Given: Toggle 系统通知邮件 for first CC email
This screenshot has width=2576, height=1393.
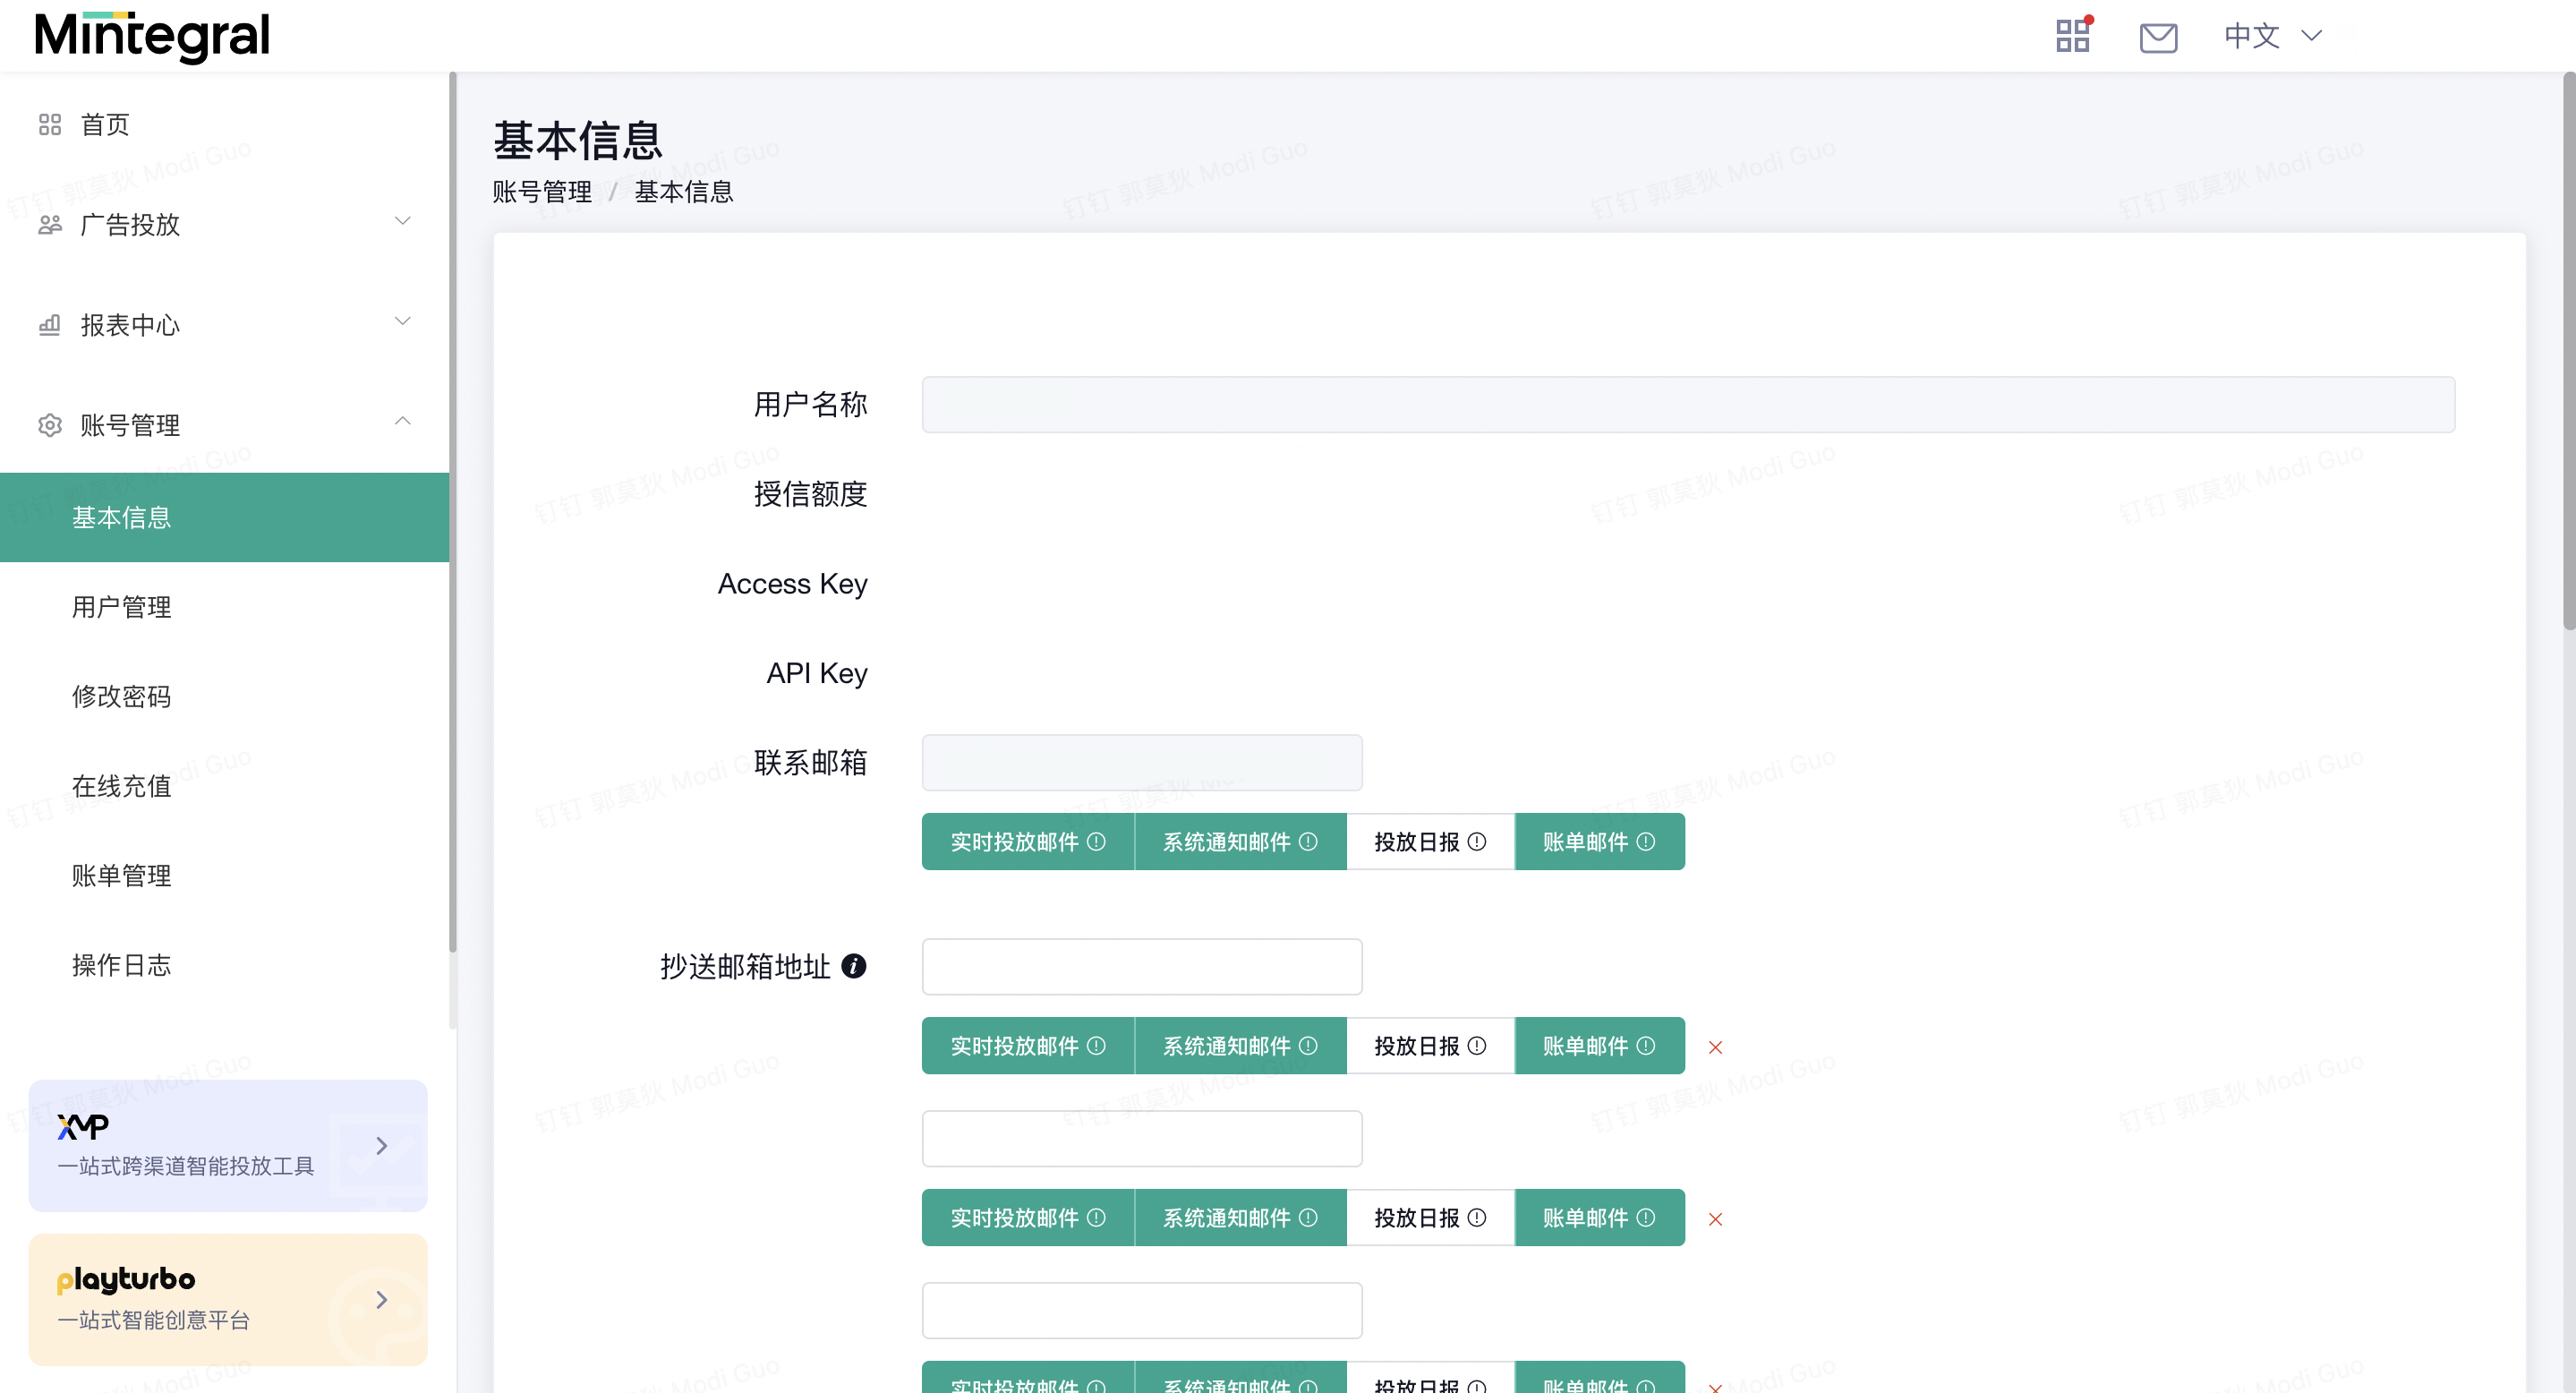Looking at the screenshot, I should pos(1241,1046).
